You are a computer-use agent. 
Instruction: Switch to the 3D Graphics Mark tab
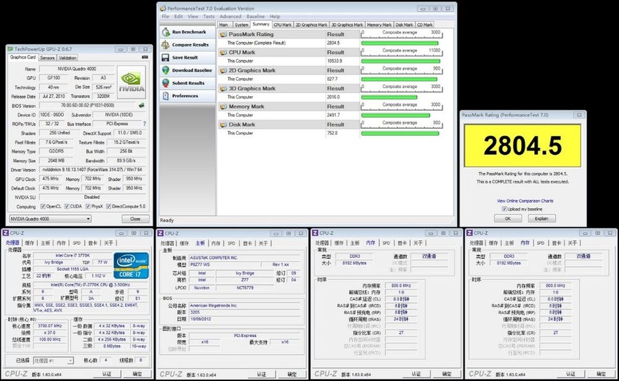(347, 25)
